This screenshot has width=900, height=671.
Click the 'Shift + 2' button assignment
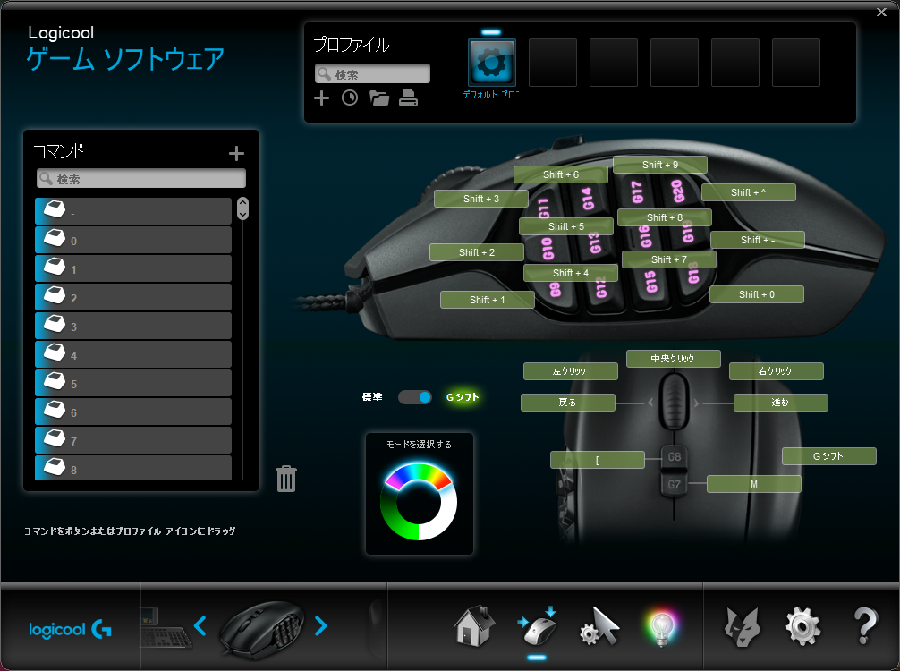(477, 252)
